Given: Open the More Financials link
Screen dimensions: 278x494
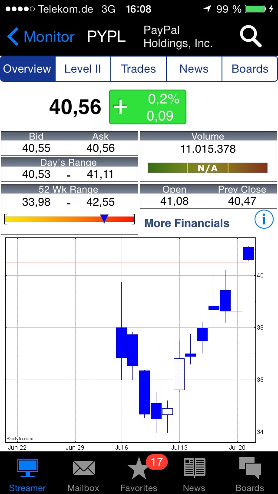Looking at the screenshot, I should click(x=187, y=223).
